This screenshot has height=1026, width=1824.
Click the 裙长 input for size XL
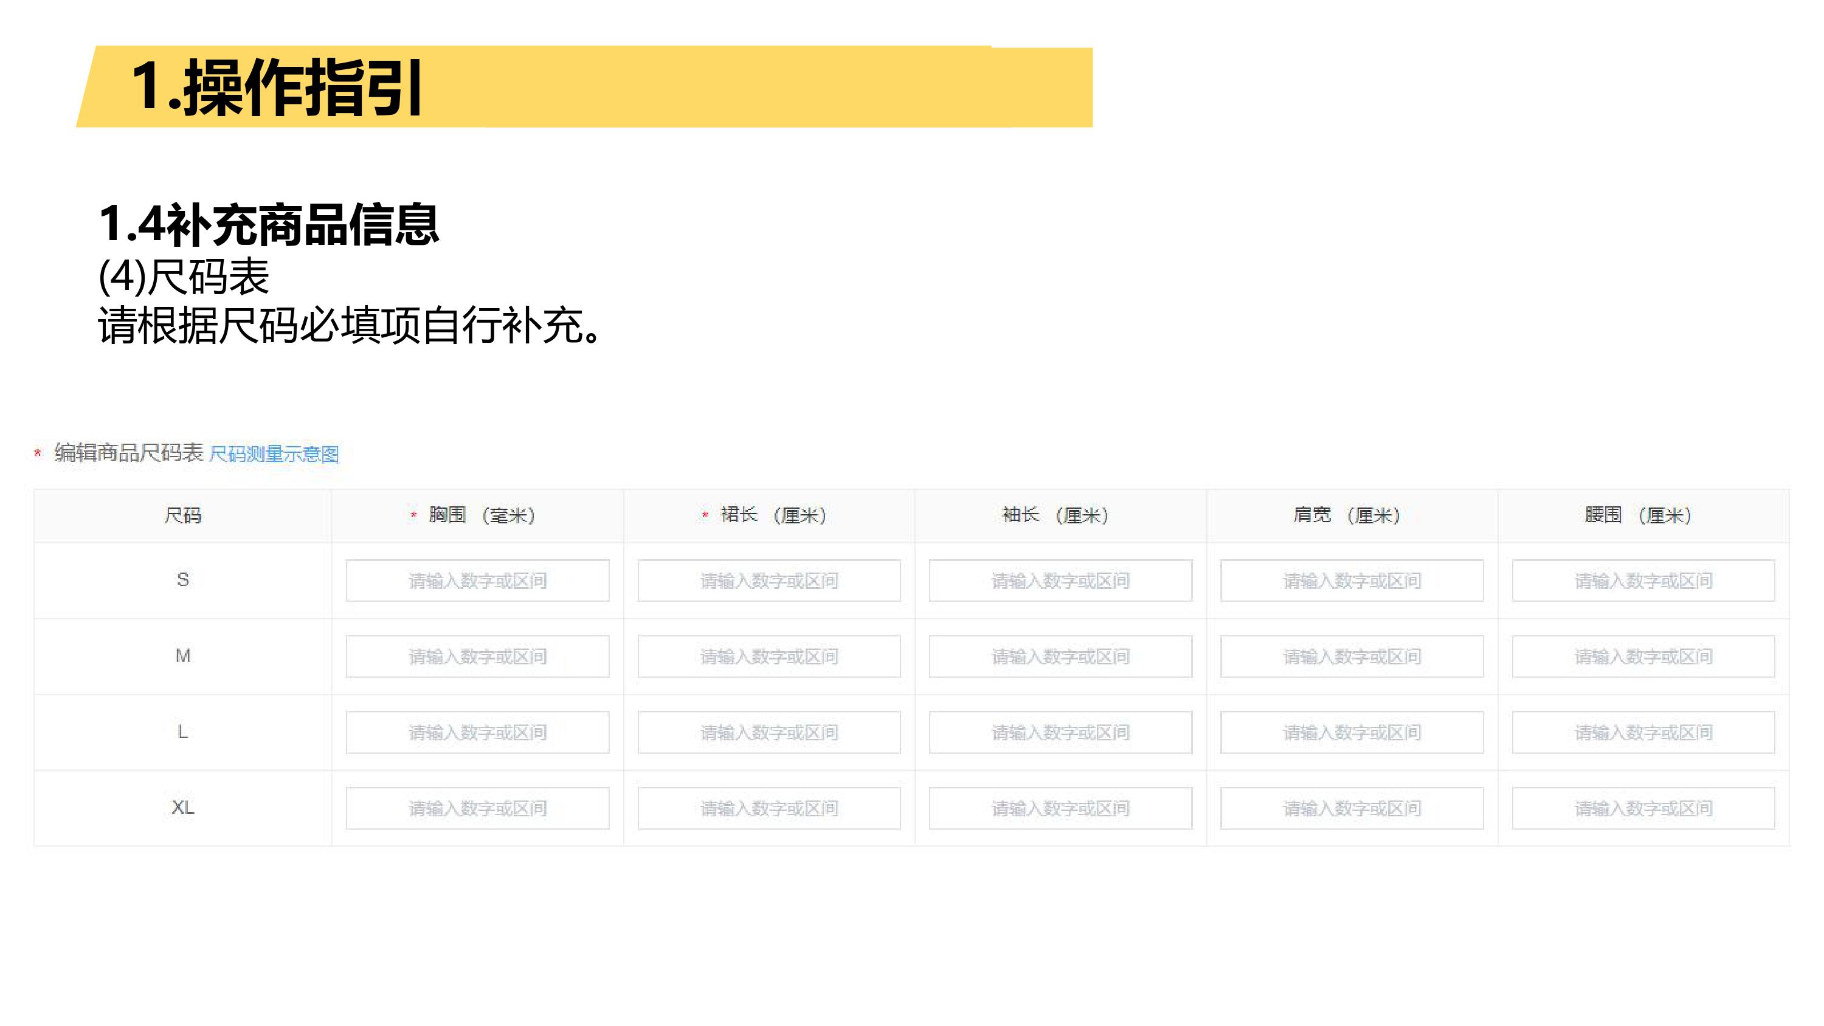tap(769, 808)
